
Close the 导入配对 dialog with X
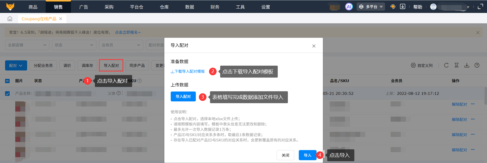[x=314, y=46]
